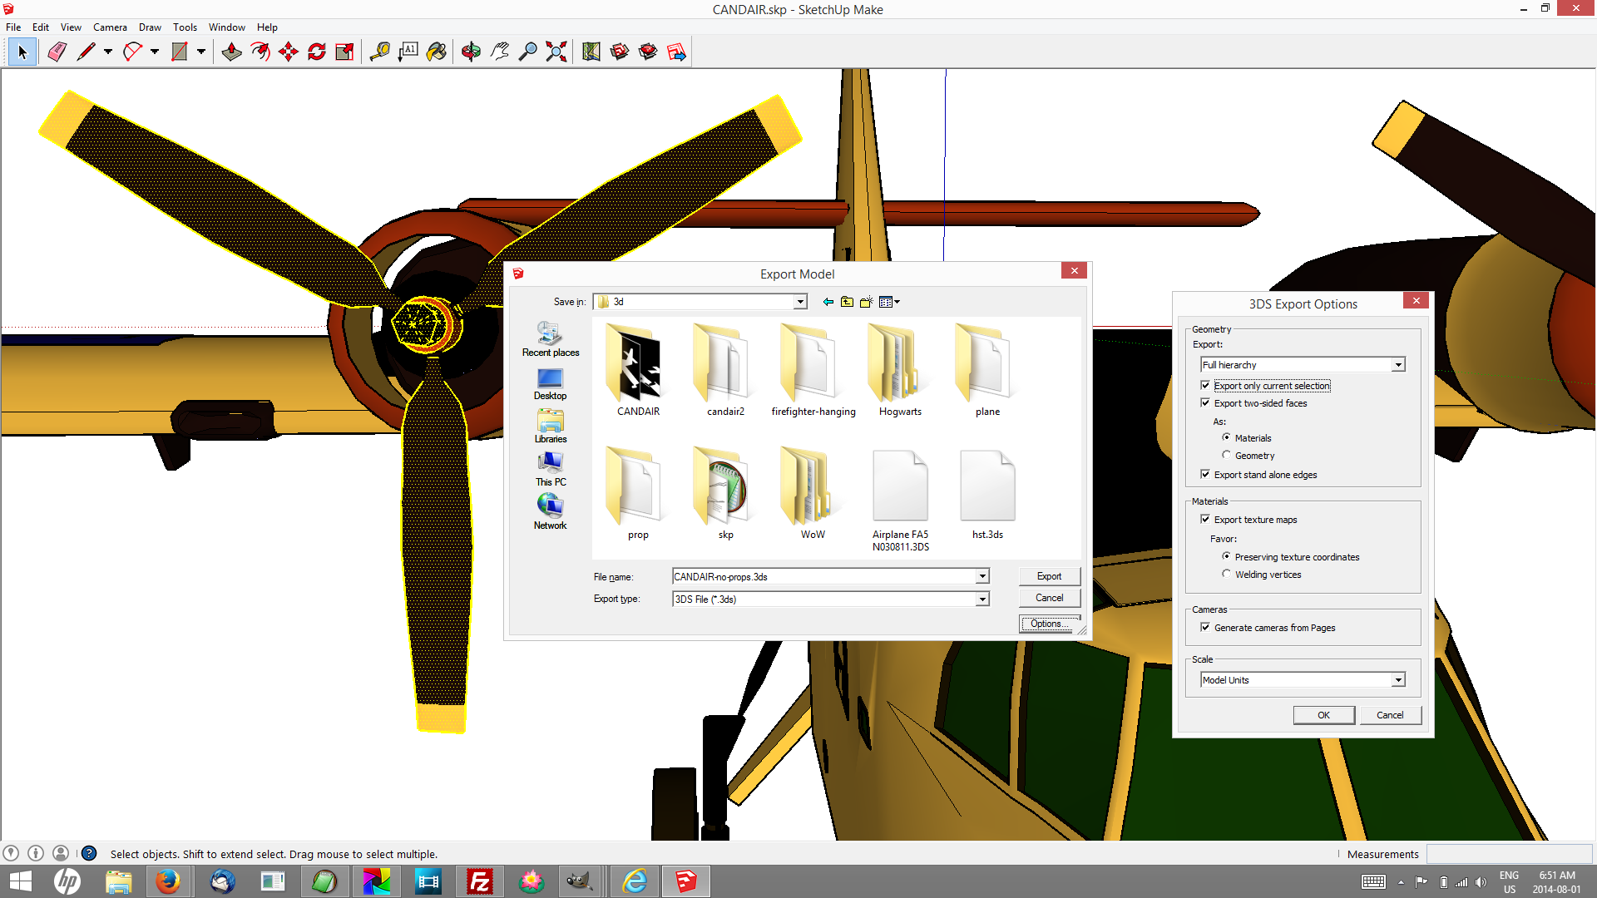Toggle Export two-sided faces checkbox
Screen dimensions: 1597x898
pos(1205,403)
